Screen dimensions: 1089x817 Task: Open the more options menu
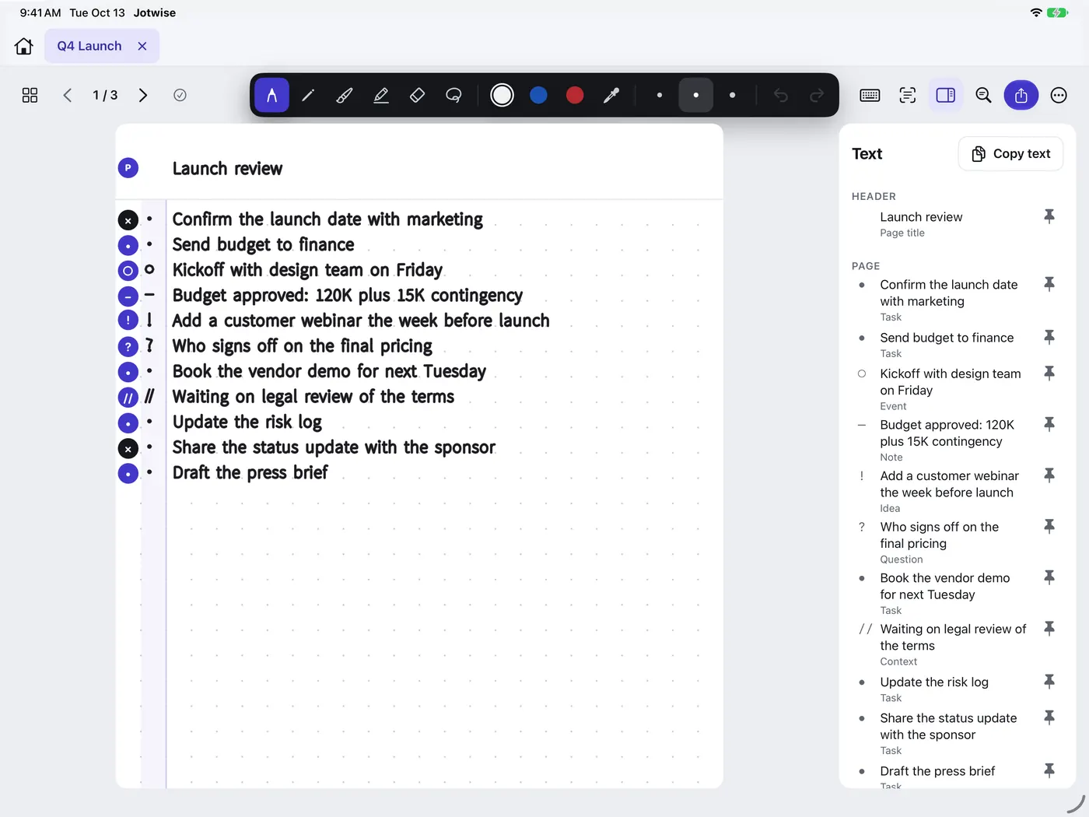(1059, 95)
